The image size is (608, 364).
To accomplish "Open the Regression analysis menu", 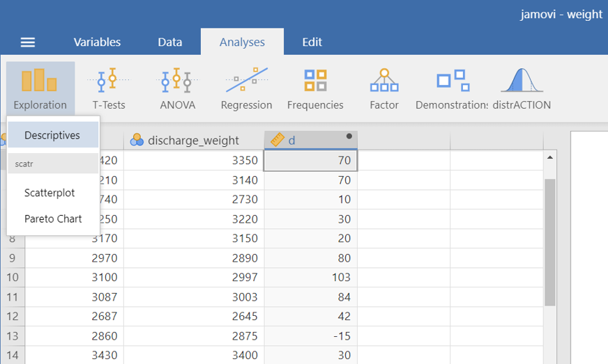I will click(x=246, y=88).
